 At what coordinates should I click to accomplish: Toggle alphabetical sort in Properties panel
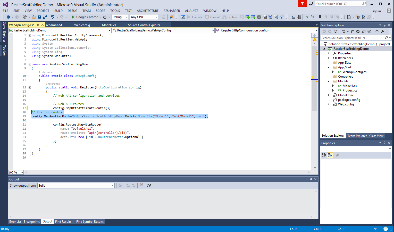[330, 155]
